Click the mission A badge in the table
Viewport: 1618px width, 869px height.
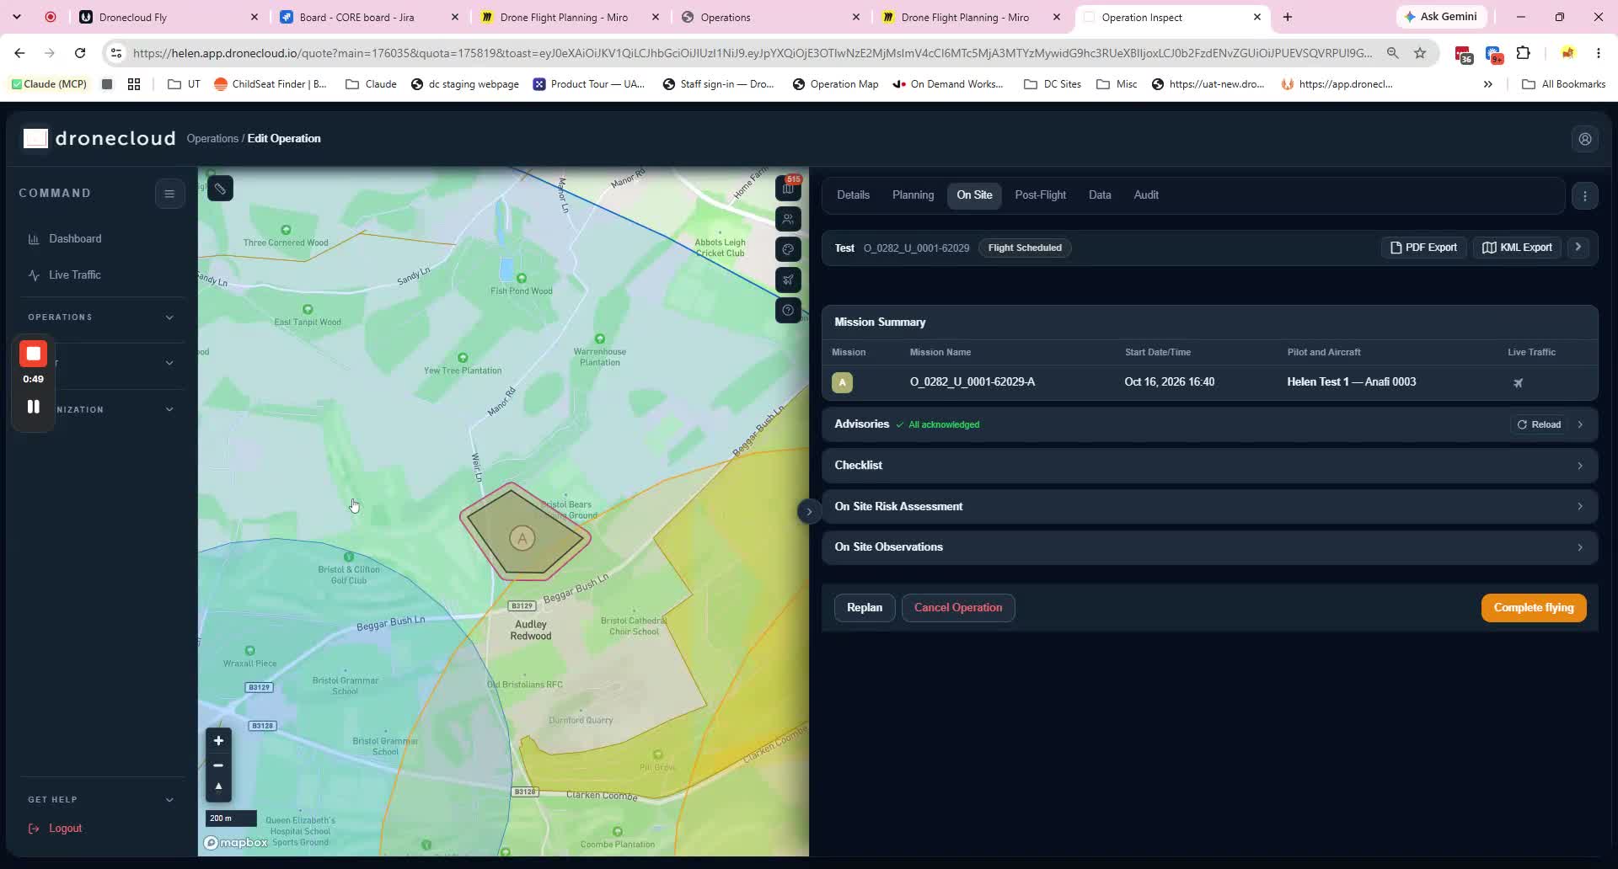coord(842,382)
